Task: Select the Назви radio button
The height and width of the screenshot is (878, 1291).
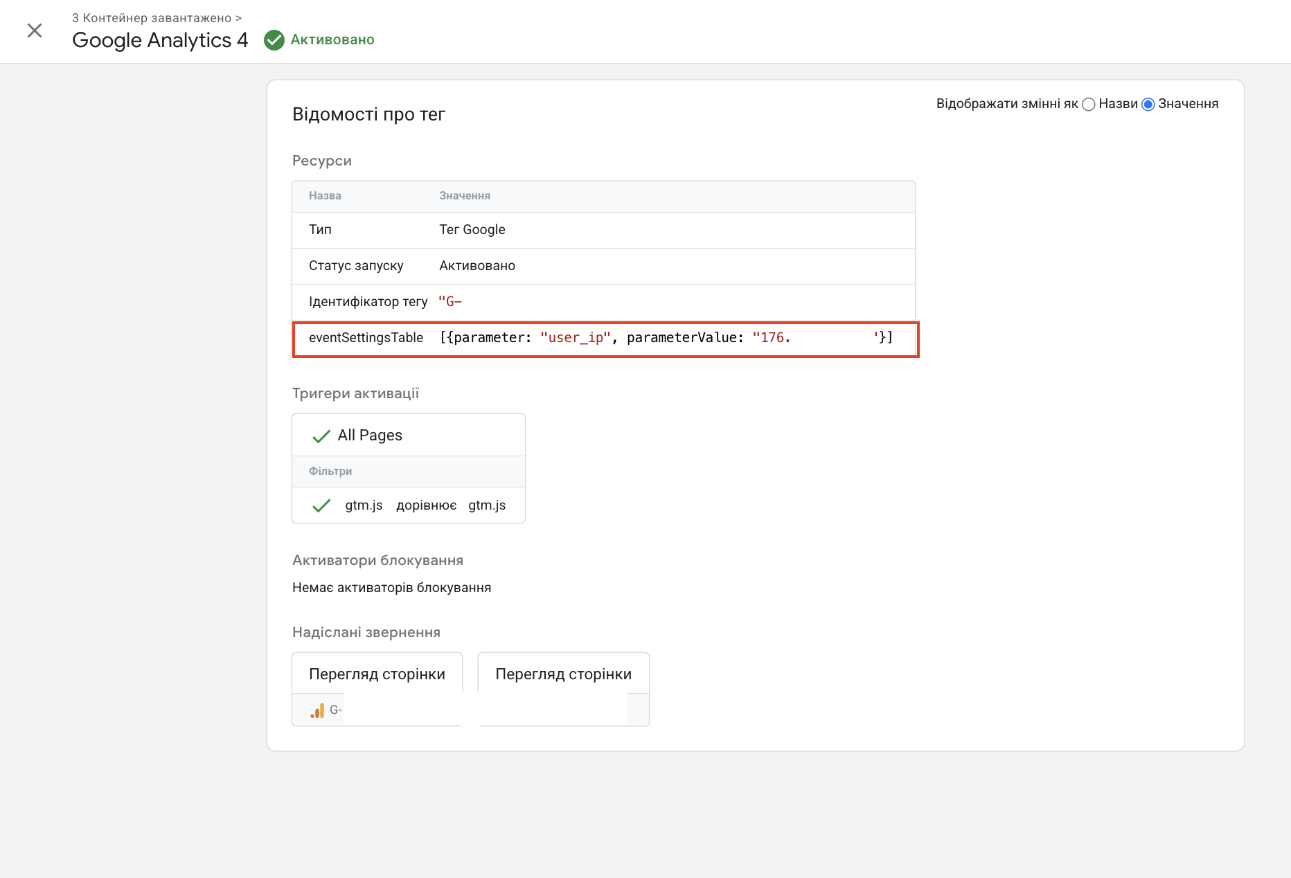Action: click(x=1089, y=105)
